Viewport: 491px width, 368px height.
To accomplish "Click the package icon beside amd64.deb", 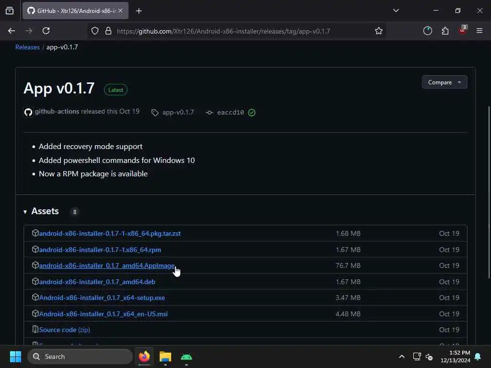I will coord(35,282).
